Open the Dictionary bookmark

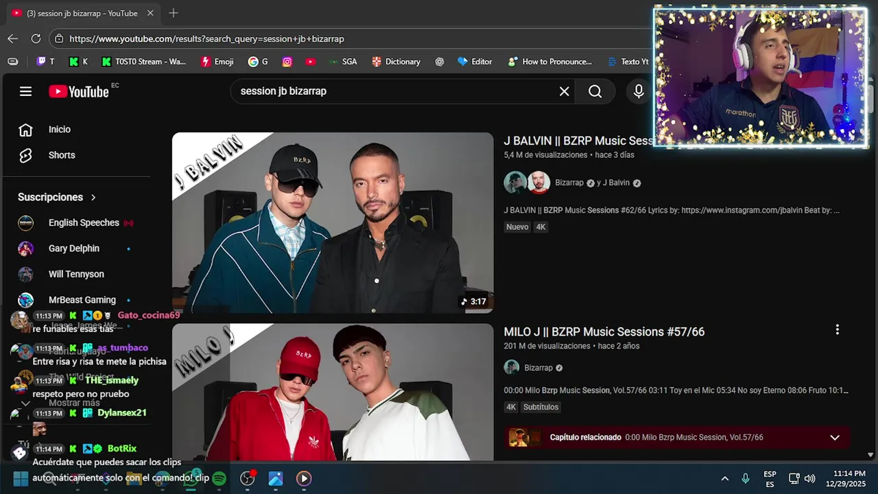click(x=396, y=62)
